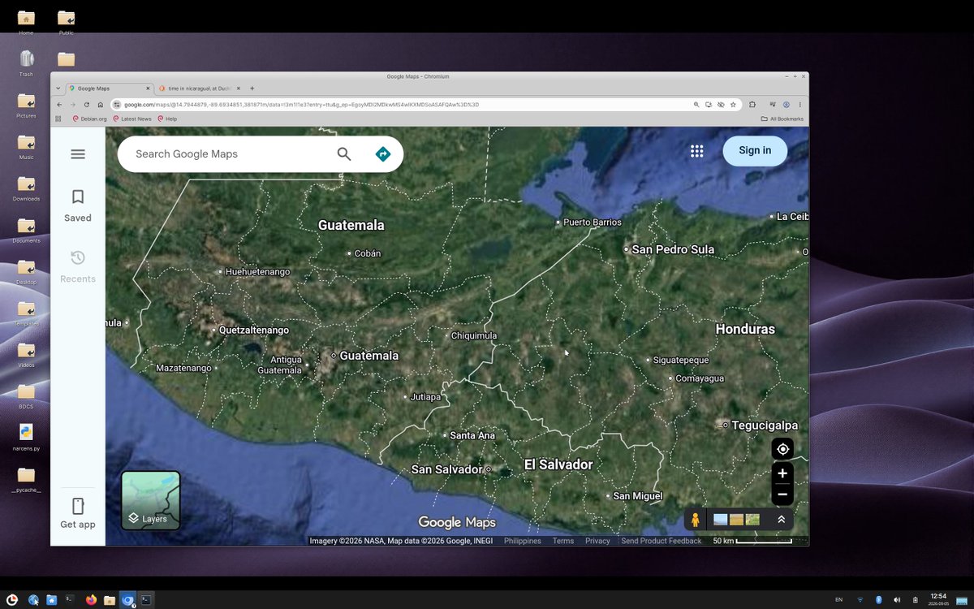Screen dimensions: 974x609
Task: Activate the Street View pegman
Action: [x=695, y=520]
